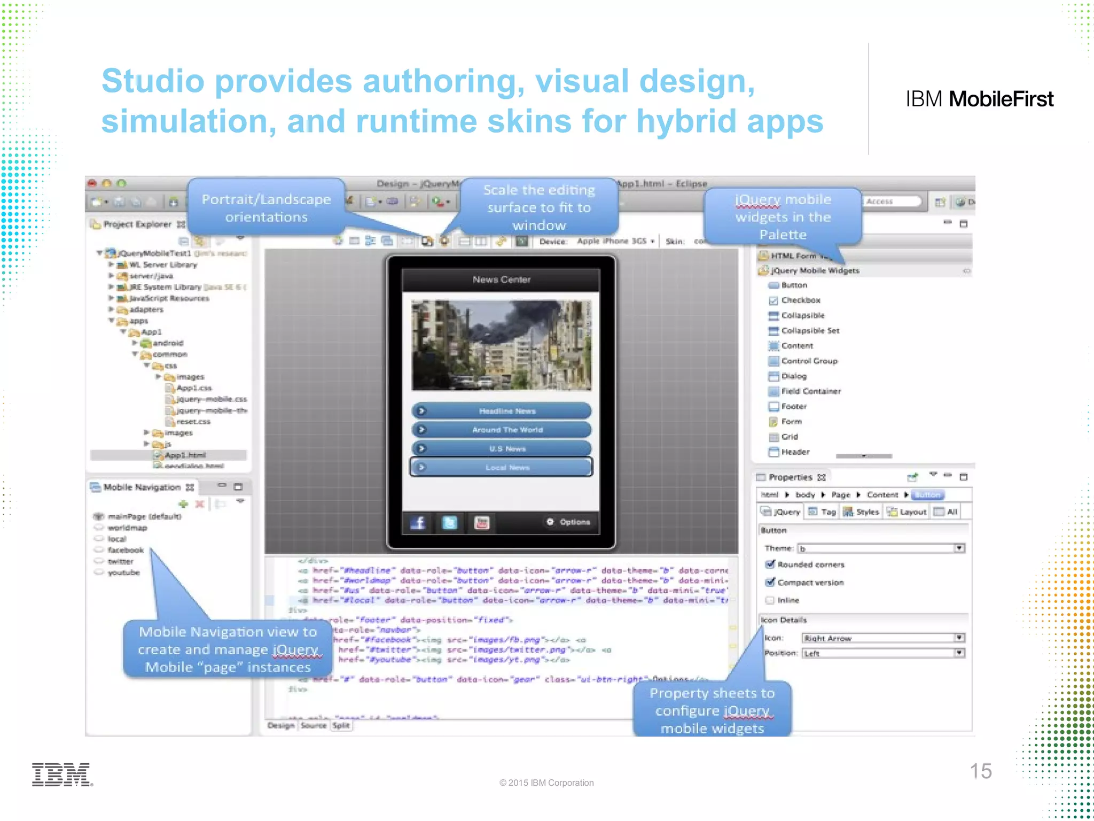Screen dimensions: 1094x821
Task: Click the Twitter icon in the app footer
Action: pos(450,522)
